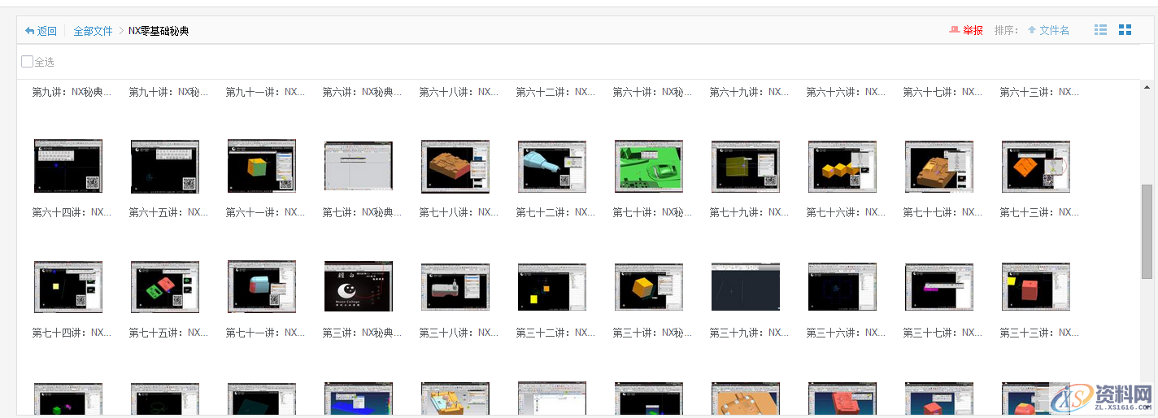Open the 第三十六讲 video thumbnail
1158x418 pixels.
coord(842,287)
